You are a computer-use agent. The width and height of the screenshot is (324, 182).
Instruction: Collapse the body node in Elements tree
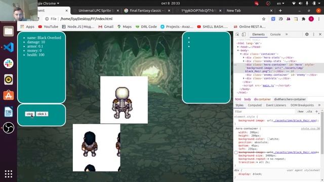238,51
